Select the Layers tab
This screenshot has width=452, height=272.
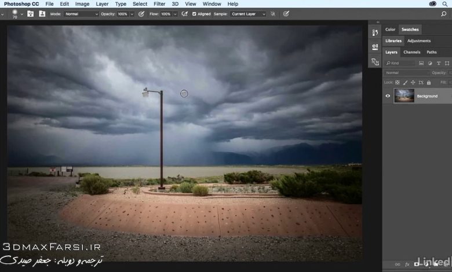[x=391, y=52]
